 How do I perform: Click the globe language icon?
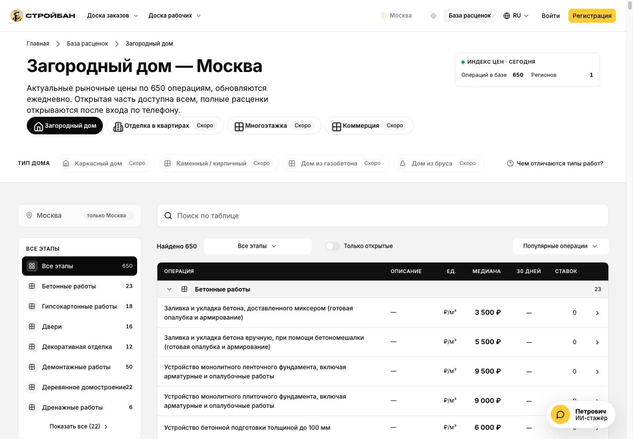[x=507, y=16]
